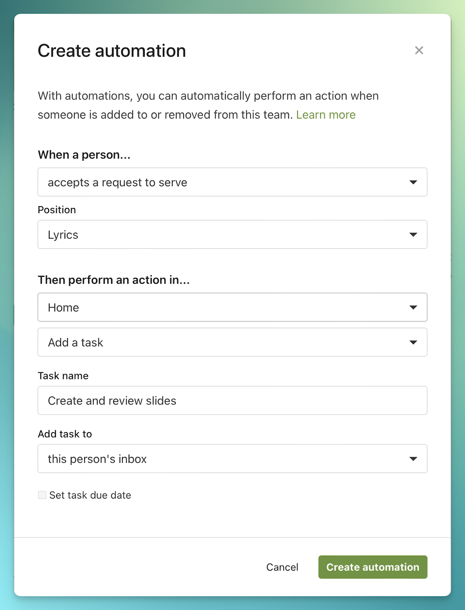Click the arrow icon beside "this person's inbox"
This screenshot has width=465, height=610.
(x=413, y=459)
